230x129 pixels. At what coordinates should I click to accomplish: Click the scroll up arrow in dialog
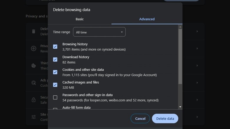click(180, 27)
